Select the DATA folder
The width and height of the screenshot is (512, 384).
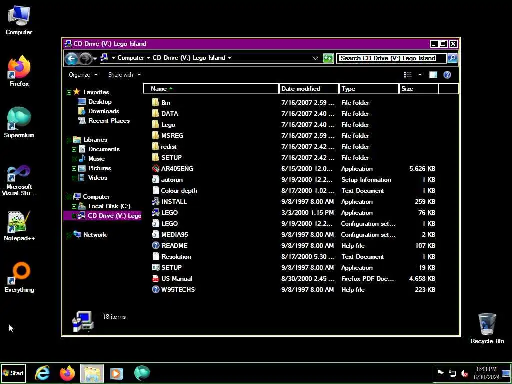pyautogui.click(x=165, y=113)
